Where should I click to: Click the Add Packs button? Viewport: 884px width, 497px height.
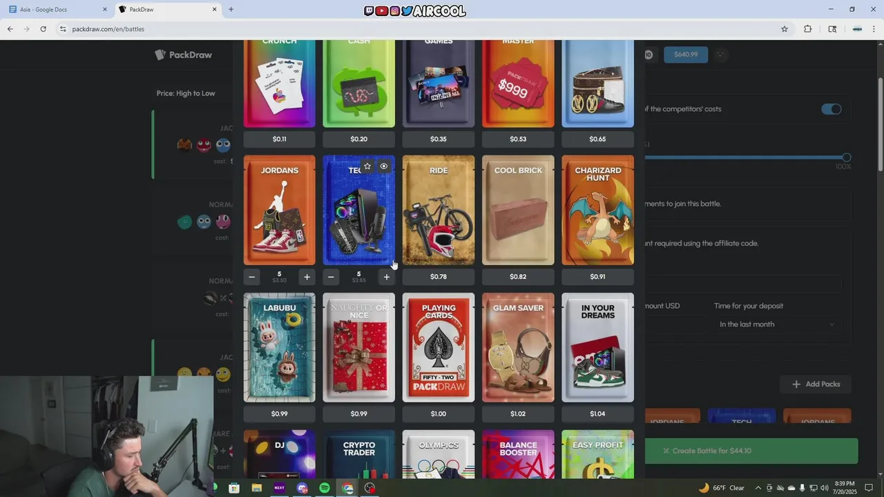pyautogui.click(x=816, y=384)
